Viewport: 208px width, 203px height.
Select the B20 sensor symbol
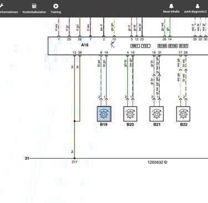[130, 114]
